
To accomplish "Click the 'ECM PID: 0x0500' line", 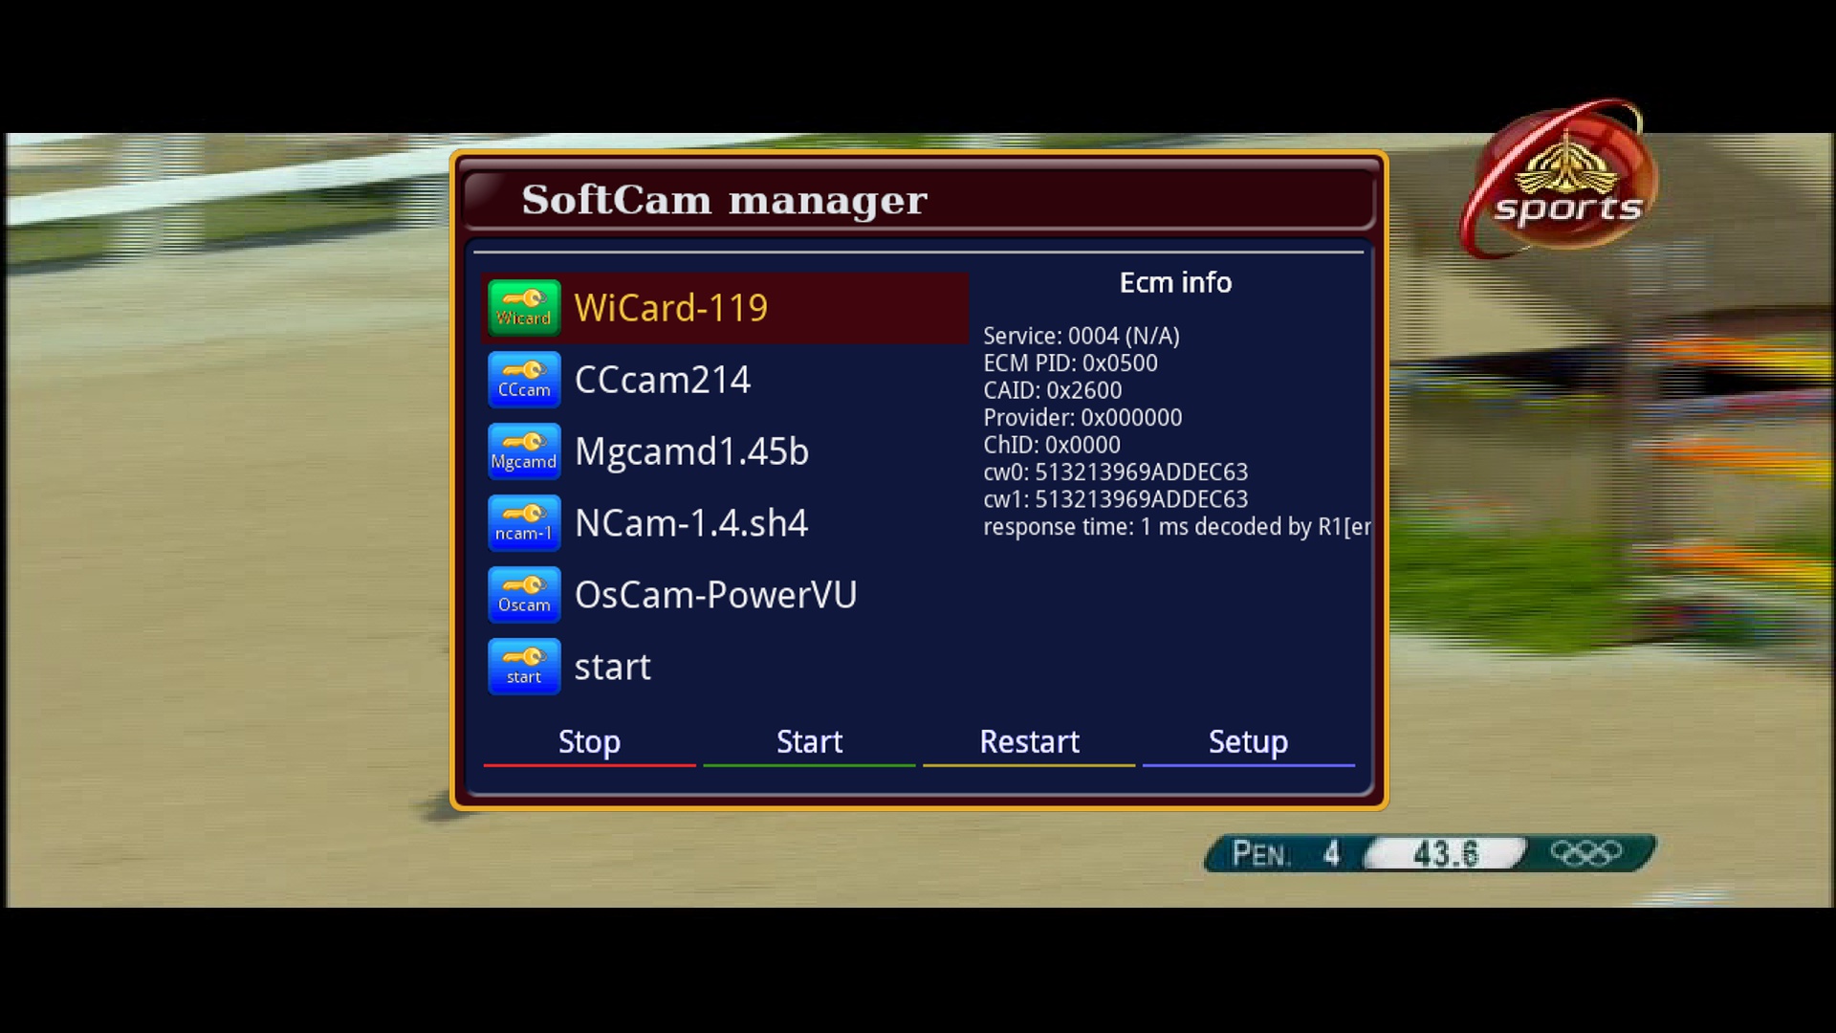I will coord(1070,363).
